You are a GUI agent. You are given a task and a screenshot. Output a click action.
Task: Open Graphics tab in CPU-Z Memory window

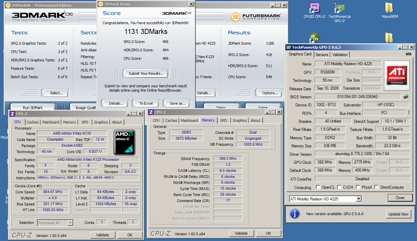pyautogui.click(x=240, y=120)
